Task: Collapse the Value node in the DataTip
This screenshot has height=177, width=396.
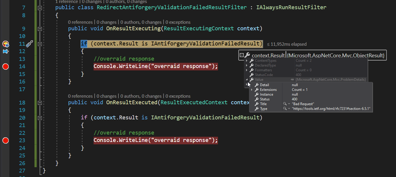Action: click(x=246, y=79)
